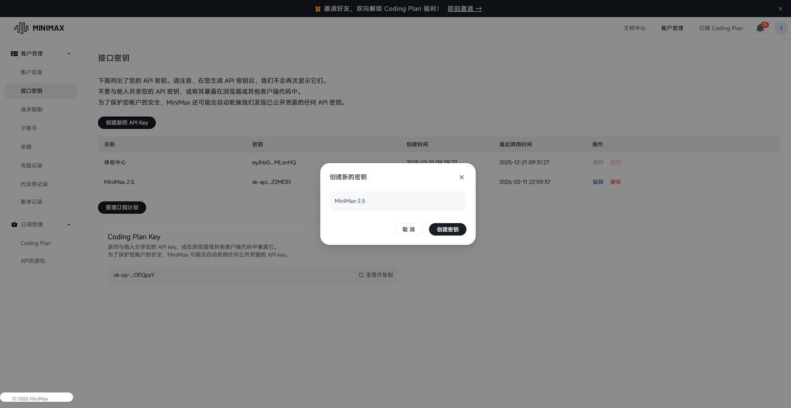Click the Coding Plan key sk-cp-...OEQpzY
Viewport: 791px width, 408px height.
(x=134, y=275)
